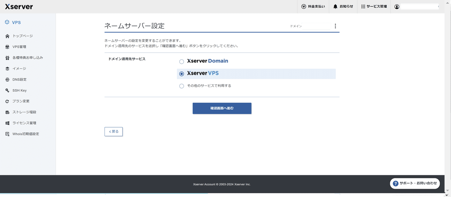Click the 戻る back button

click(114, 132)
